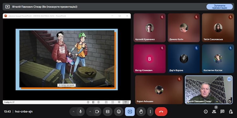Open host controls lock icon
The width and height of the screenshot is (237, 118).
coord(231,111)
